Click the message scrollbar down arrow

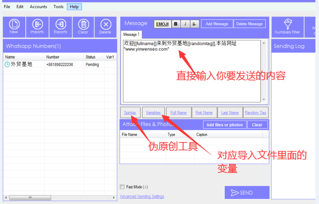[x=264, y=99]
